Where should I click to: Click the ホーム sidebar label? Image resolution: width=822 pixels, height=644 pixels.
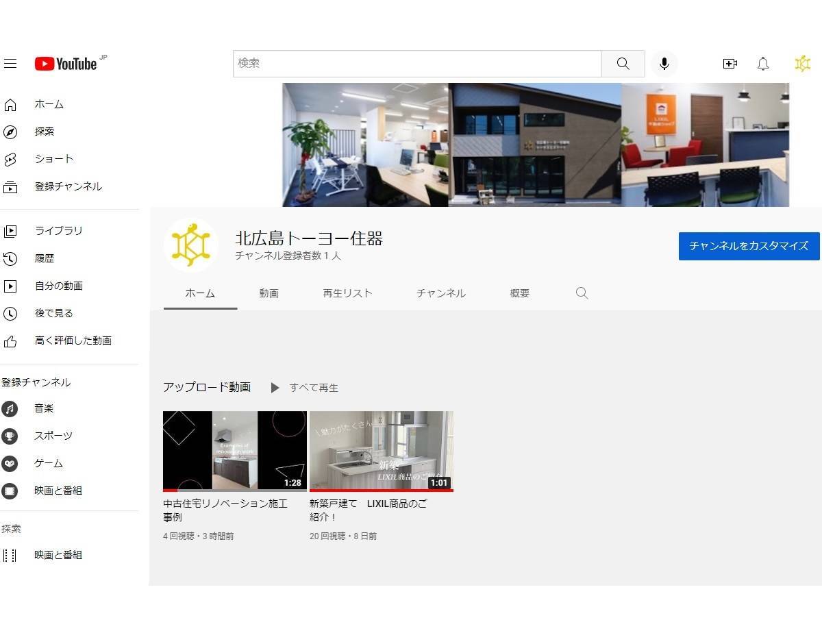coord(49,105)
